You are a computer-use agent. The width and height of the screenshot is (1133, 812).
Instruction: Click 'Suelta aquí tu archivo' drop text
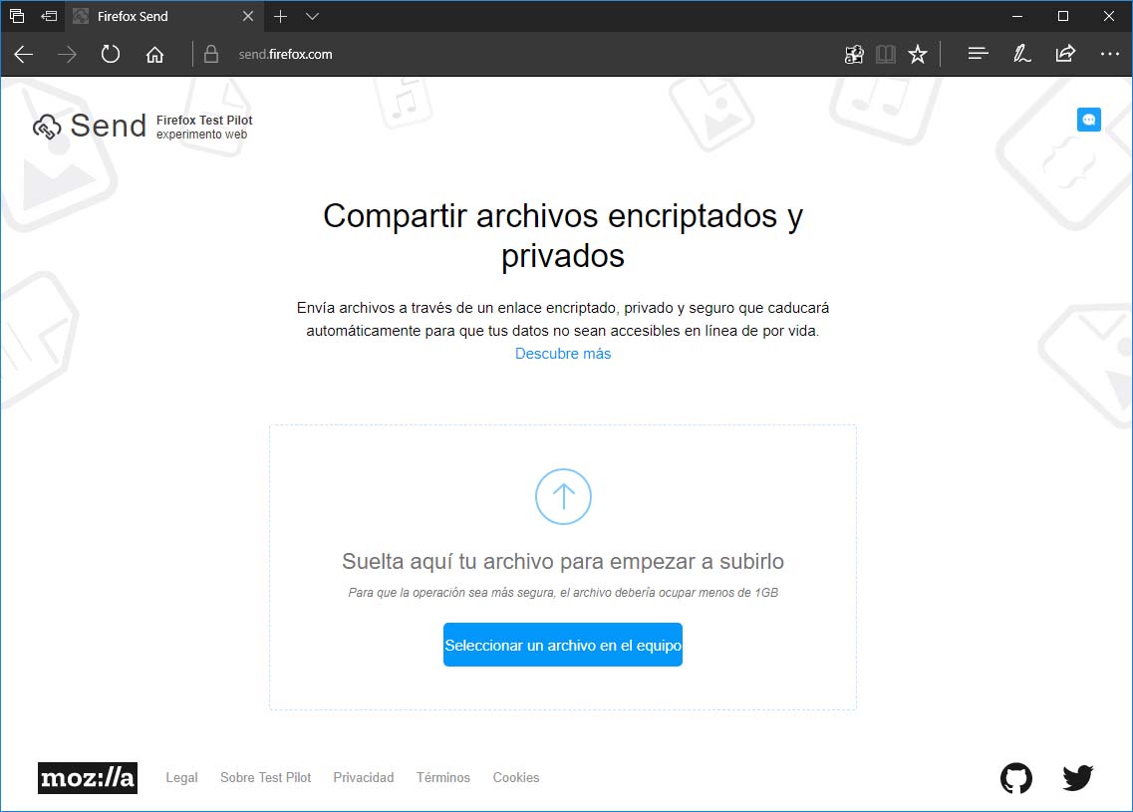point(563,561)
